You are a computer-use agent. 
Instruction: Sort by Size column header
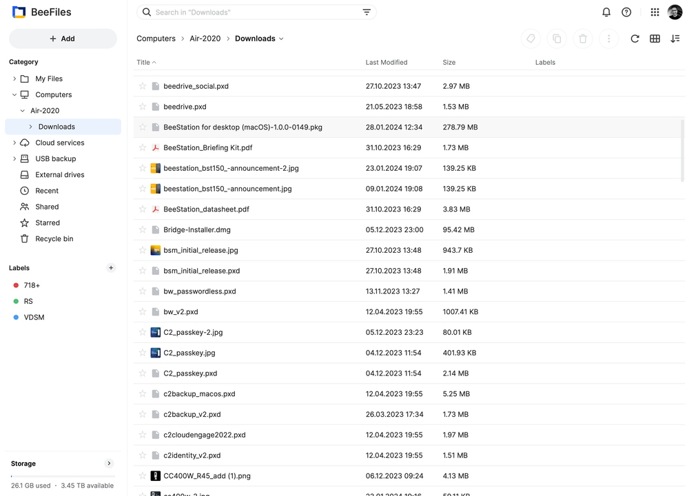click(x=449, y=63)
